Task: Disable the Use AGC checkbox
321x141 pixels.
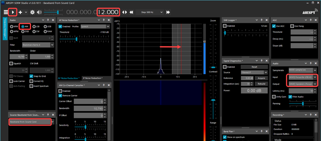Action: coord(274,26)
